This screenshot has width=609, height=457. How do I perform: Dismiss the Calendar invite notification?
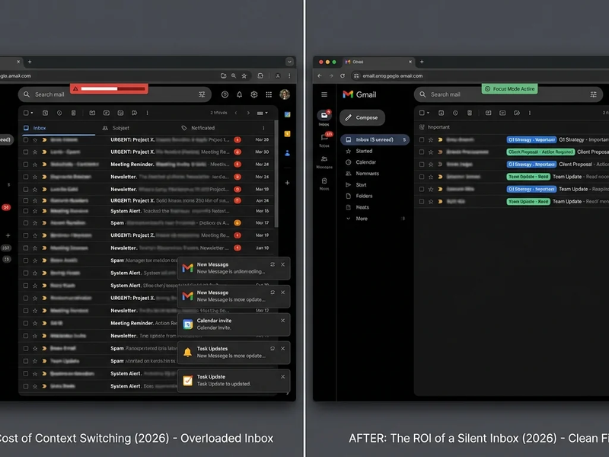(283, 320)
